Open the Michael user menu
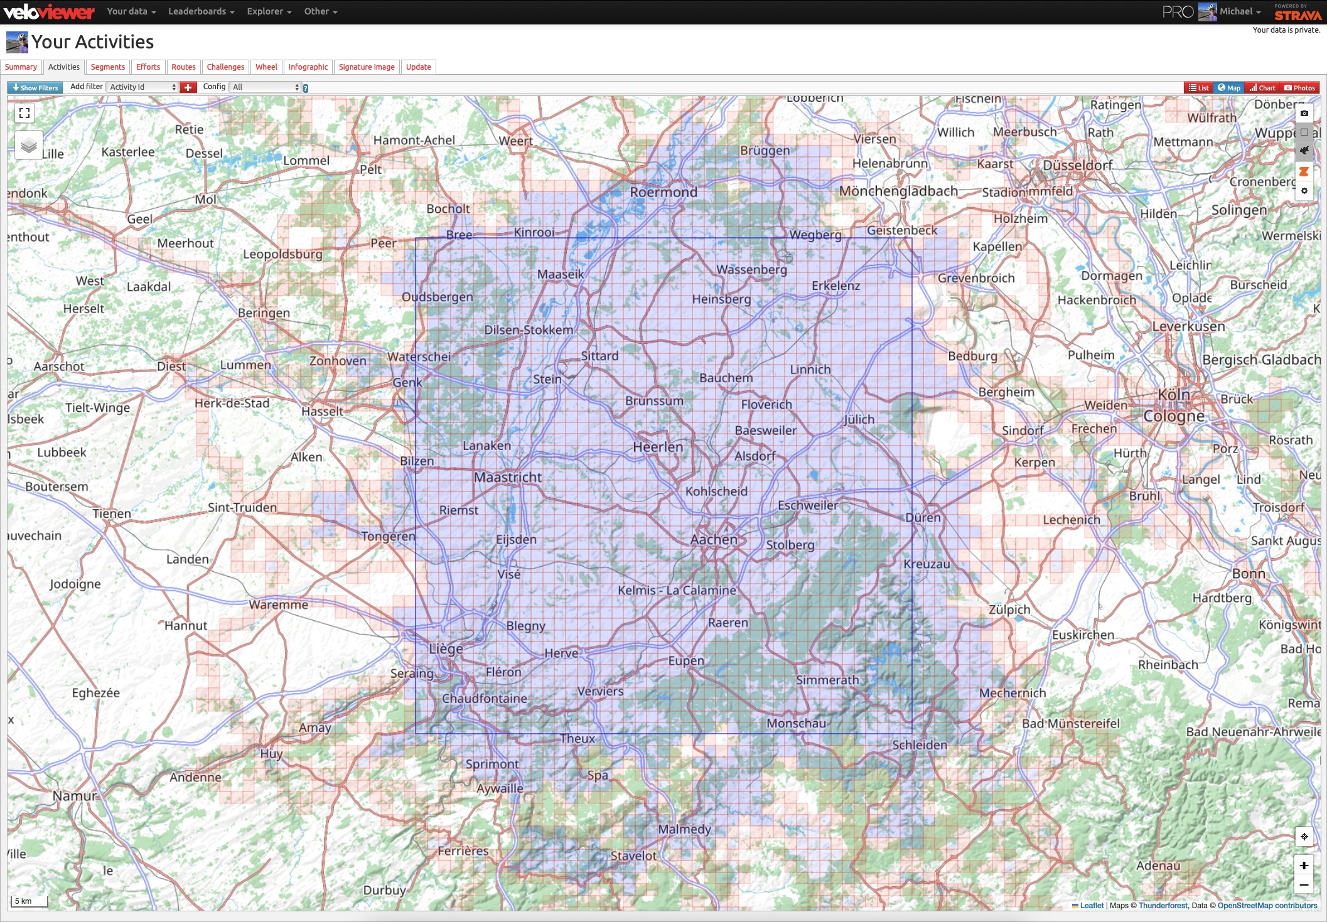The height and width of the screenshot is (922, 1327). (1240, 11)
